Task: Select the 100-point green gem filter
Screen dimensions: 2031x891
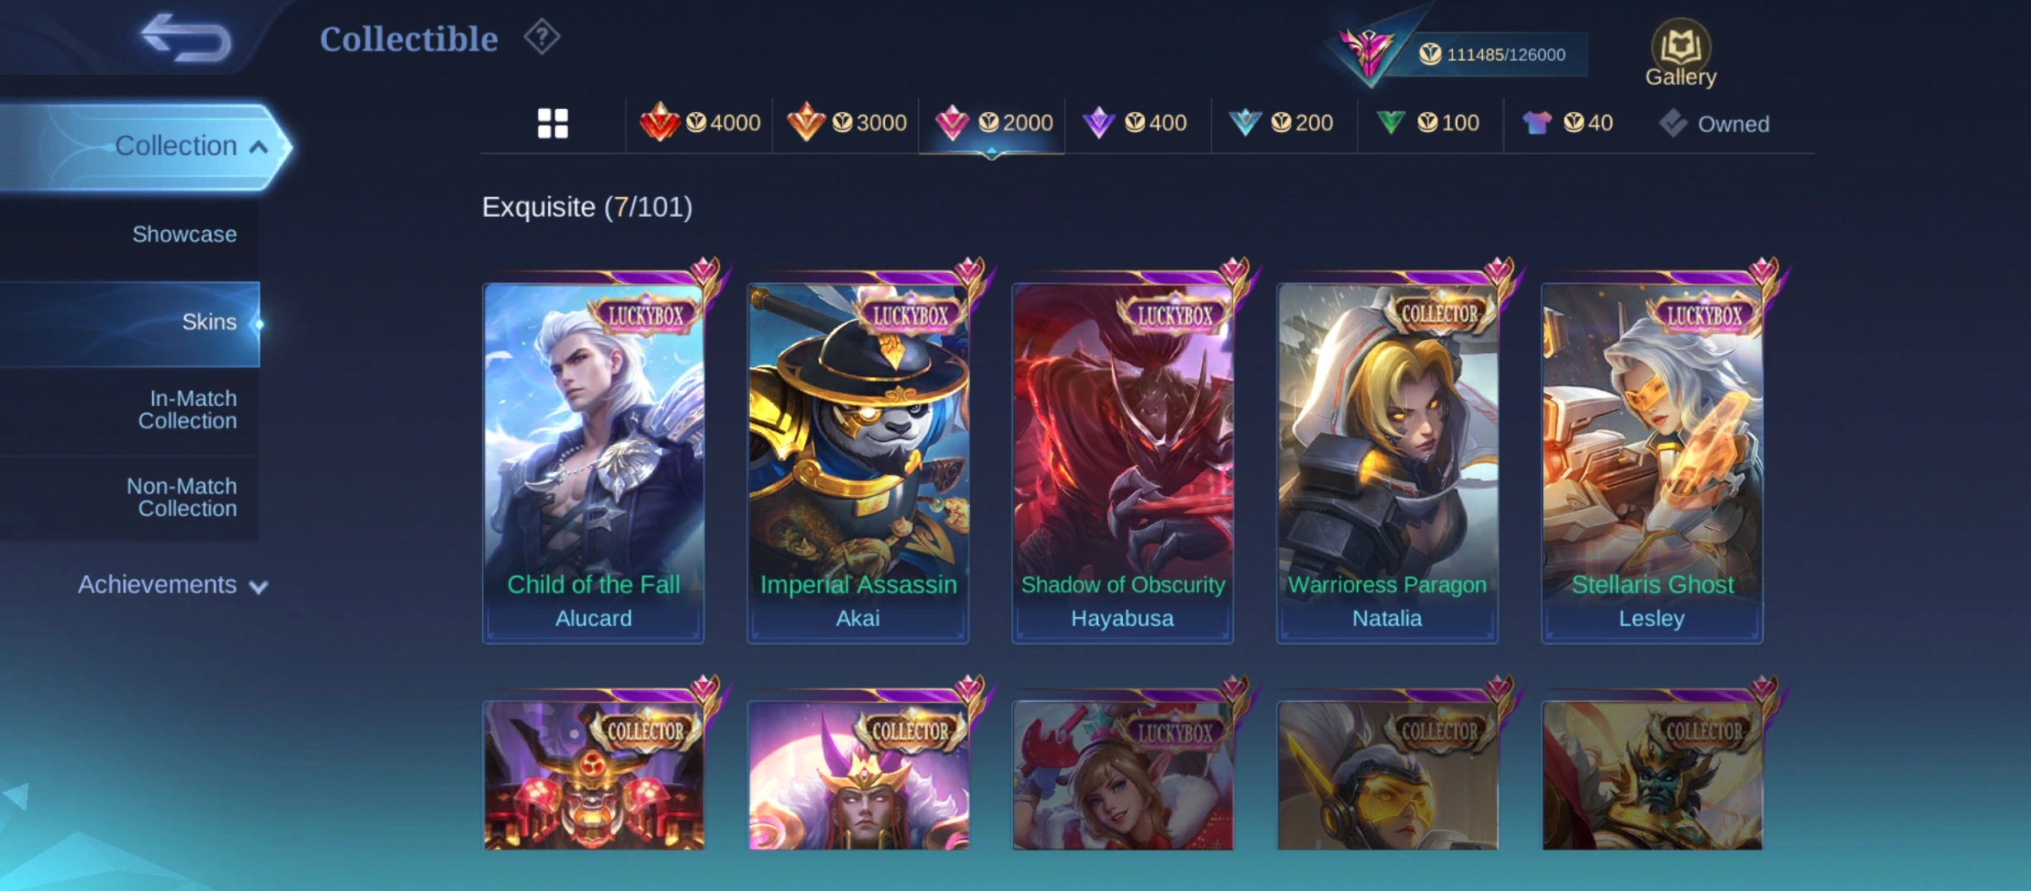Action: click(x=1427, y=123)
